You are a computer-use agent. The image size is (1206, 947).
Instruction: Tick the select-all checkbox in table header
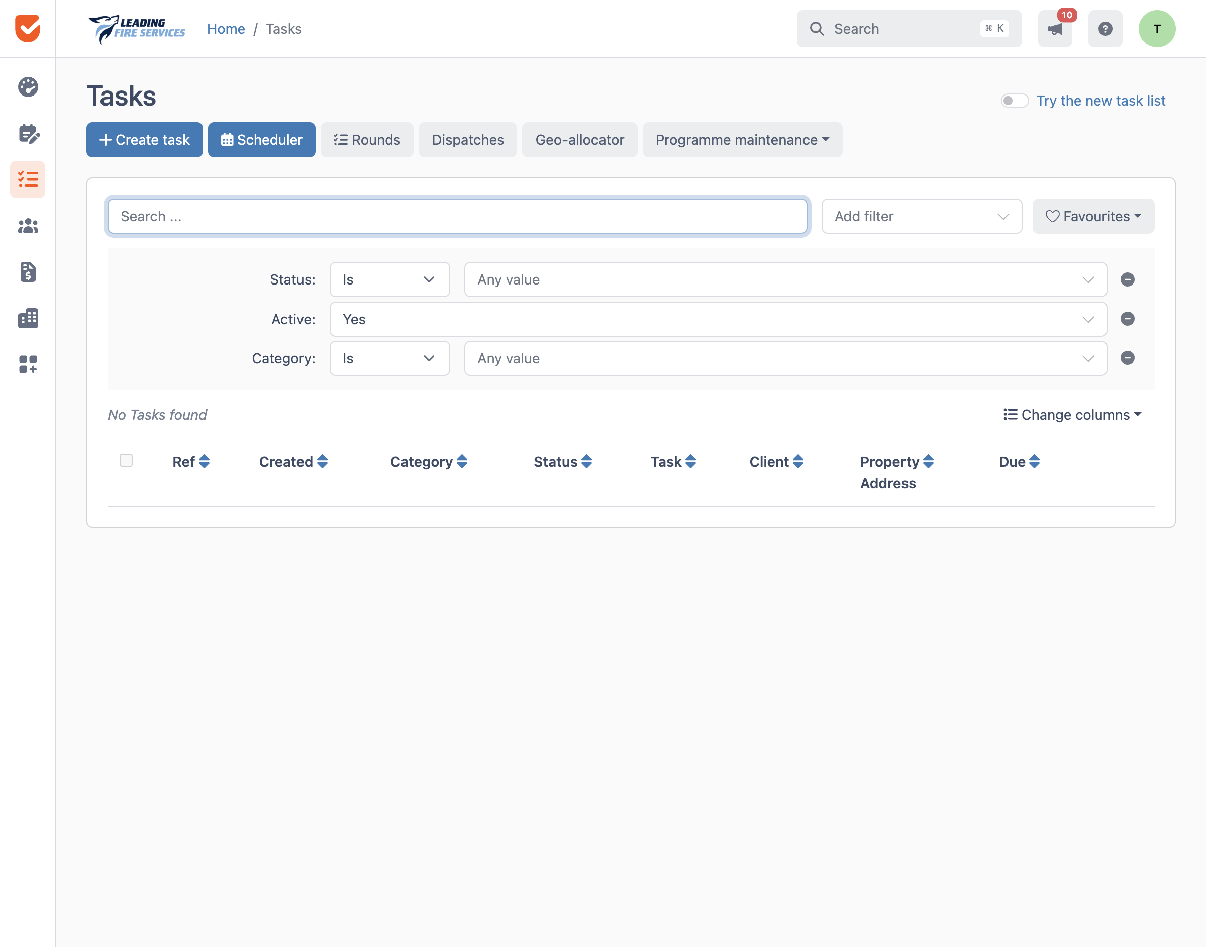[x=126, y=460]
